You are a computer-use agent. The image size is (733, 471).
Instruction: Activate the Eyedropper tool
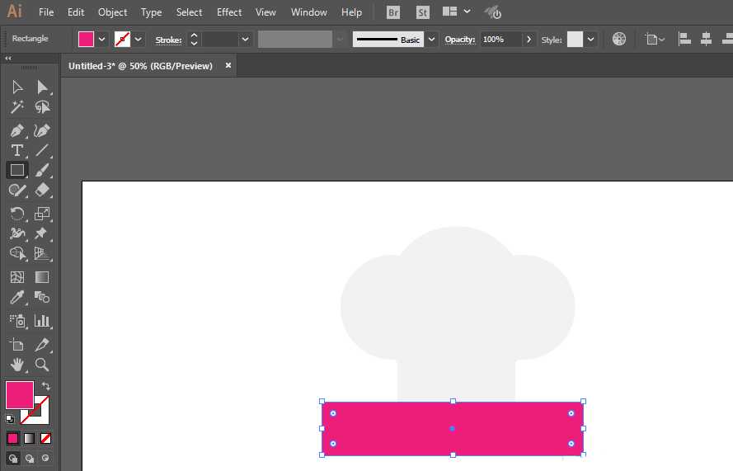click(x=16, y=298)
